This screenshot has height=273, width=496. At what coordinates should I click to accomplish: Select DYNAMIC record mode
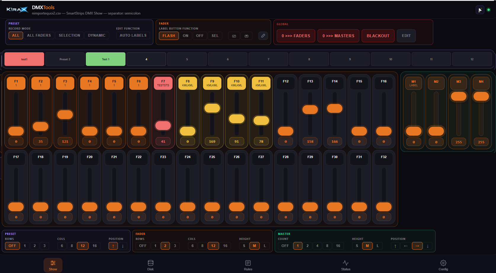pos(96,35)
